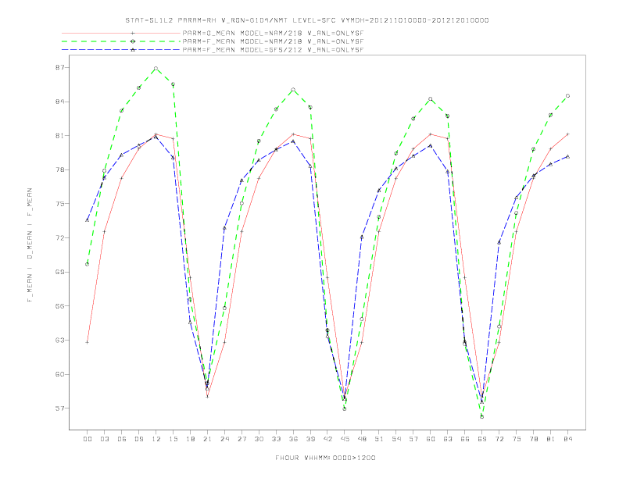Select legend entry PARM=F_MEAN MODEL=NAM/218
Screen dimensions: 619x478
click(273, 41)
